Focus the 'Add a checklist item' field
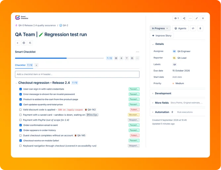 coord(77,74)
